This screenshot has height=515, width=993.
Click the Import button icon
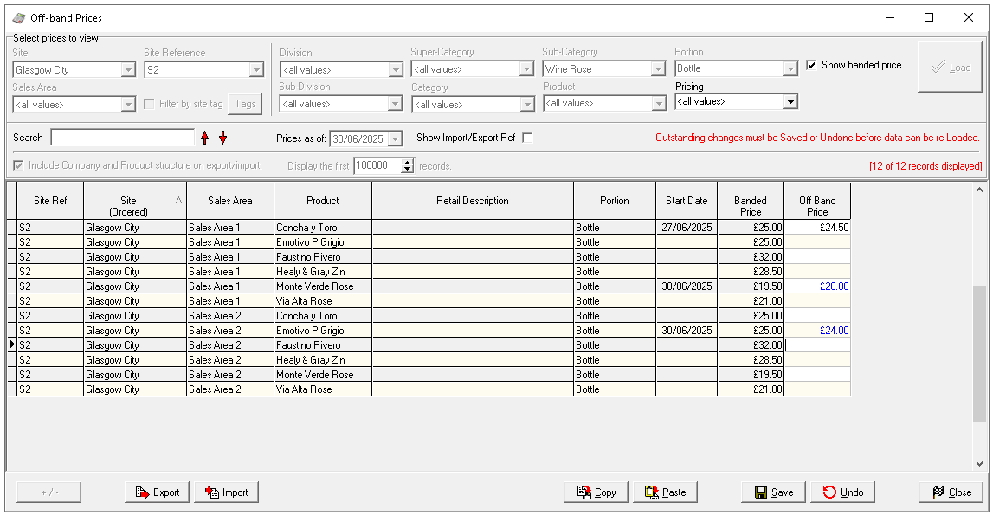coord(211,492)
